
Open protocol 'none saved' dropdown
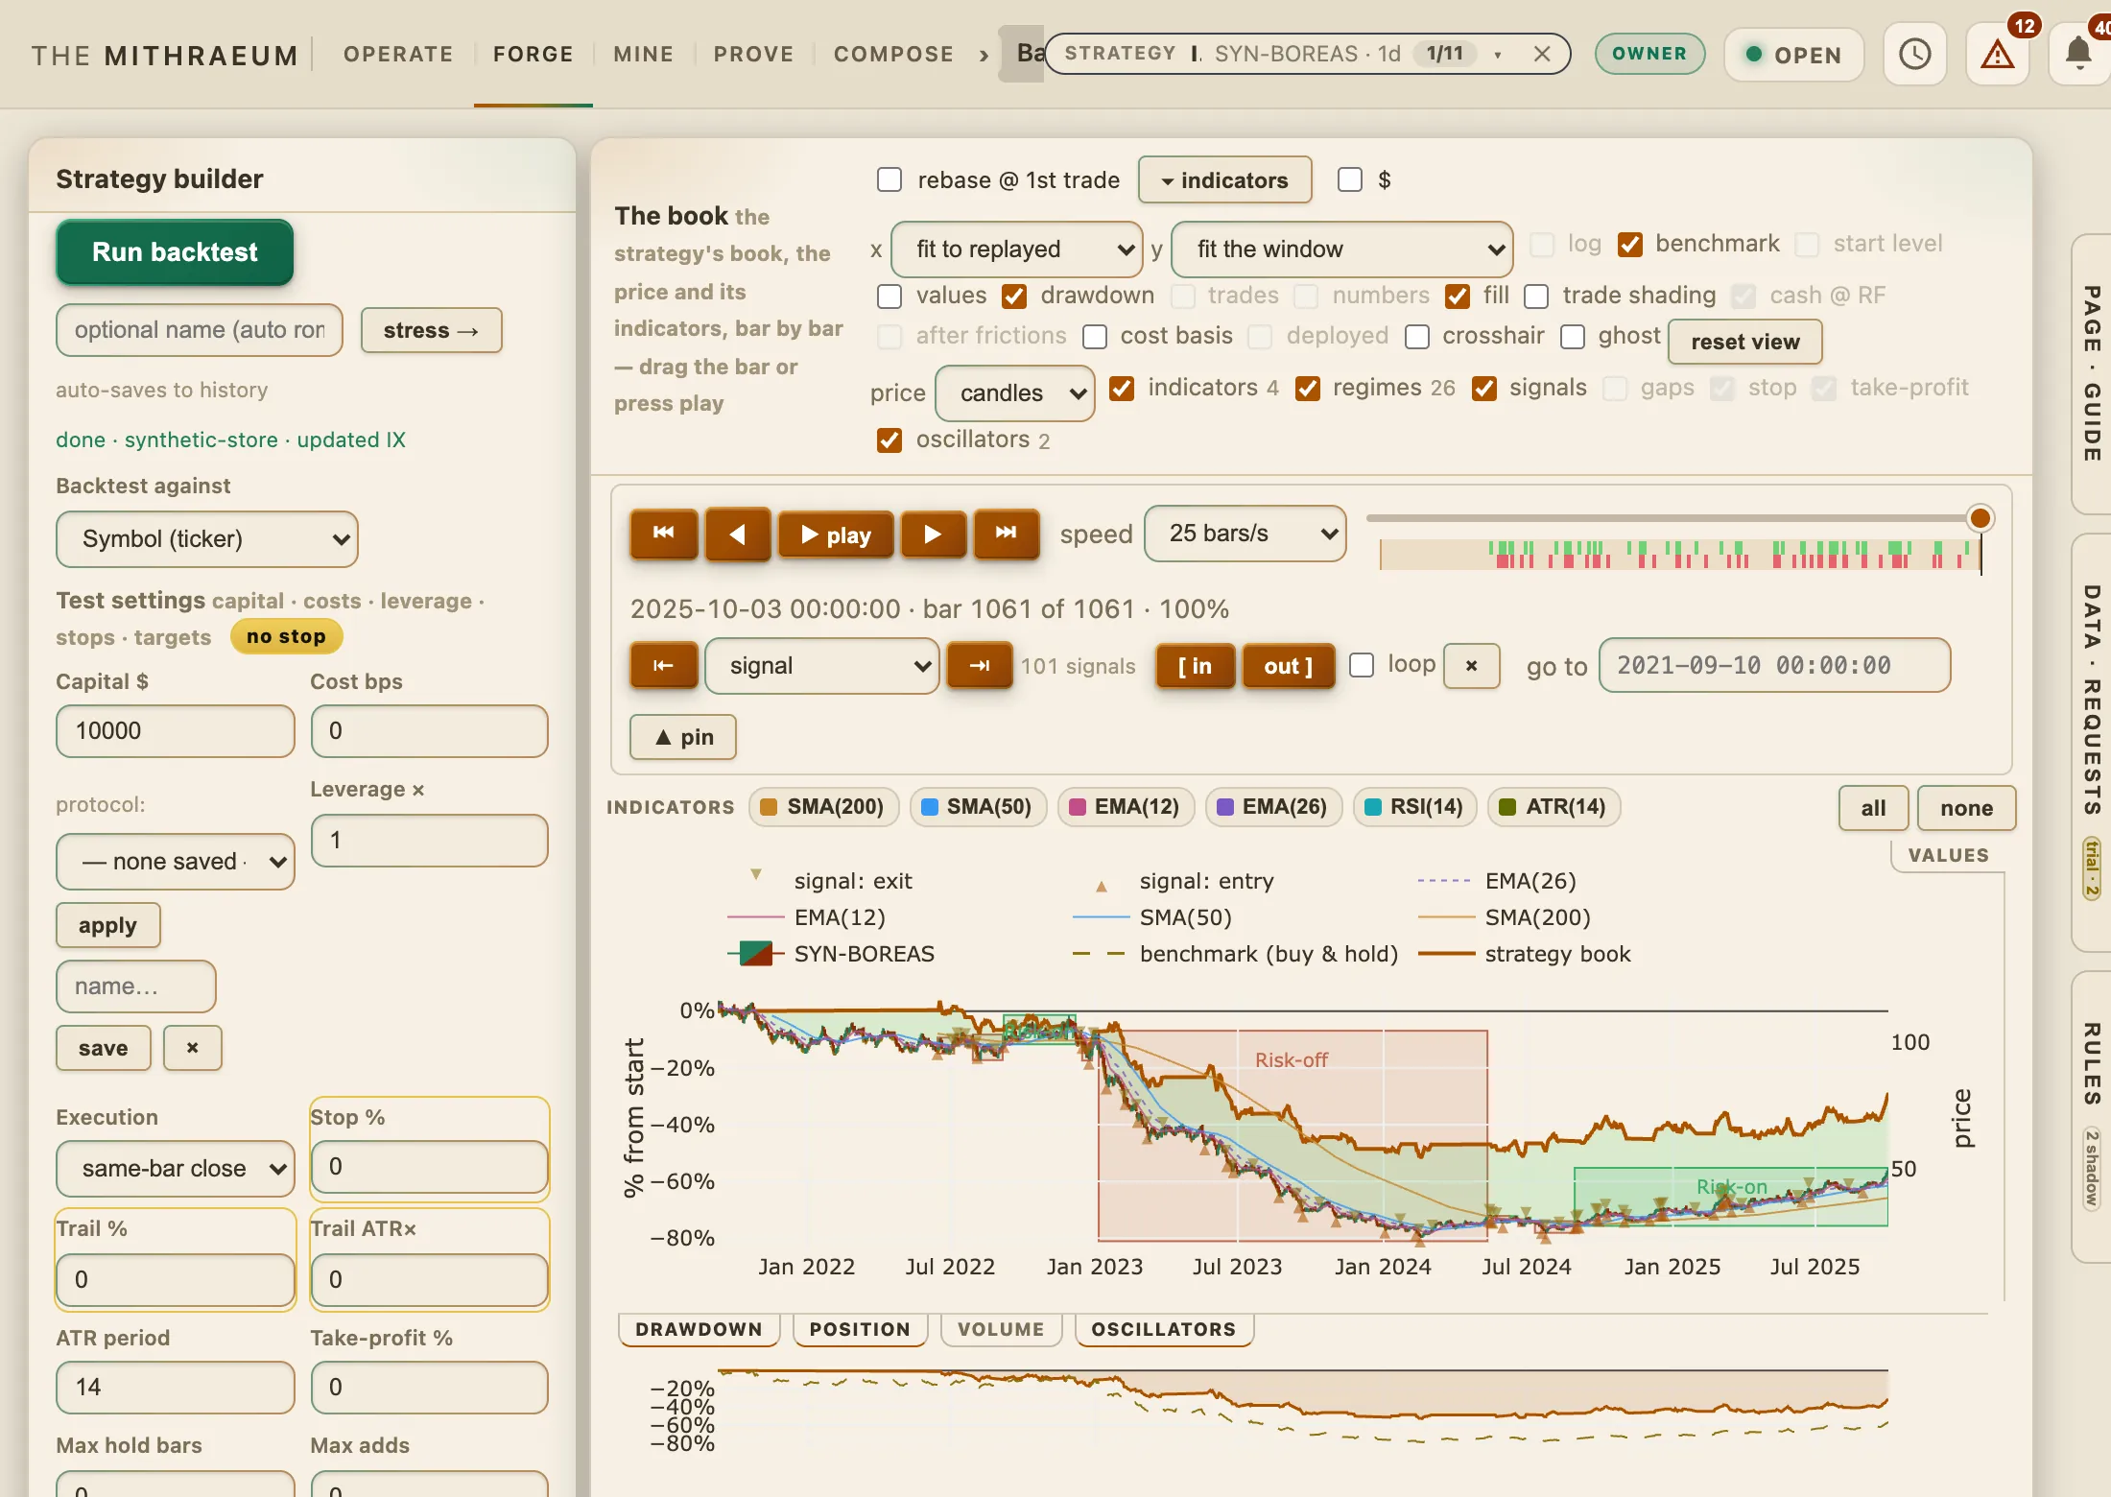175,862
